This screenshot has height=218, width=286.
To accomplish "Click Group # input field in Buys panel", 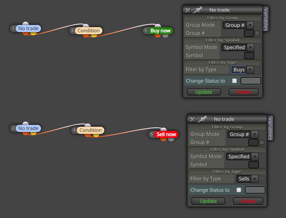I will 249,33.
